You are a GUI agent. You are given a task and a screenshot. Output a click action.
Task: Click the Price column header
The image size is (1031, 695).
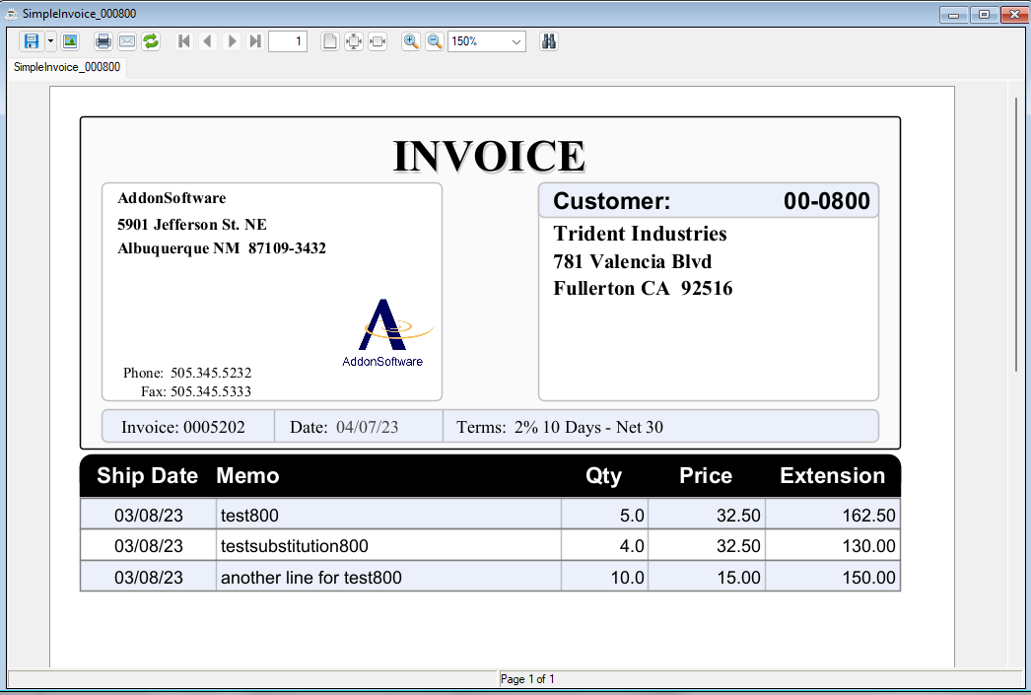[x=706, y=475]
